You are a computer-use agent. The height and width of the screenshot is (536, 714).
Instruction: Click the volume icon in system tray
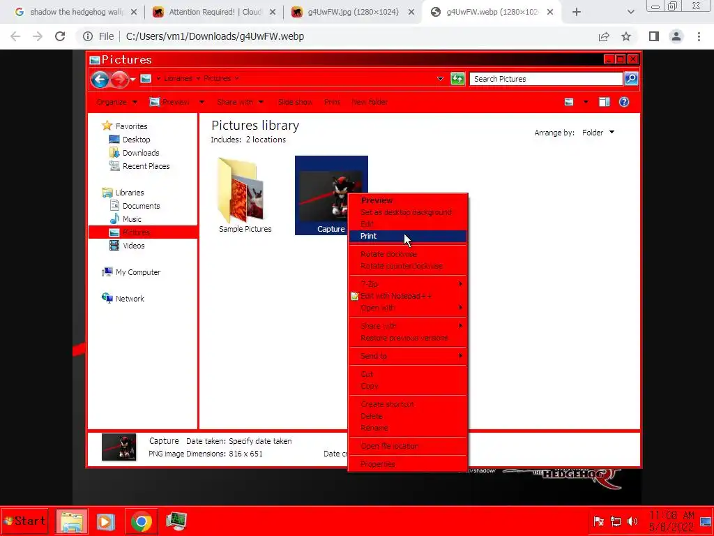[633, 521]
